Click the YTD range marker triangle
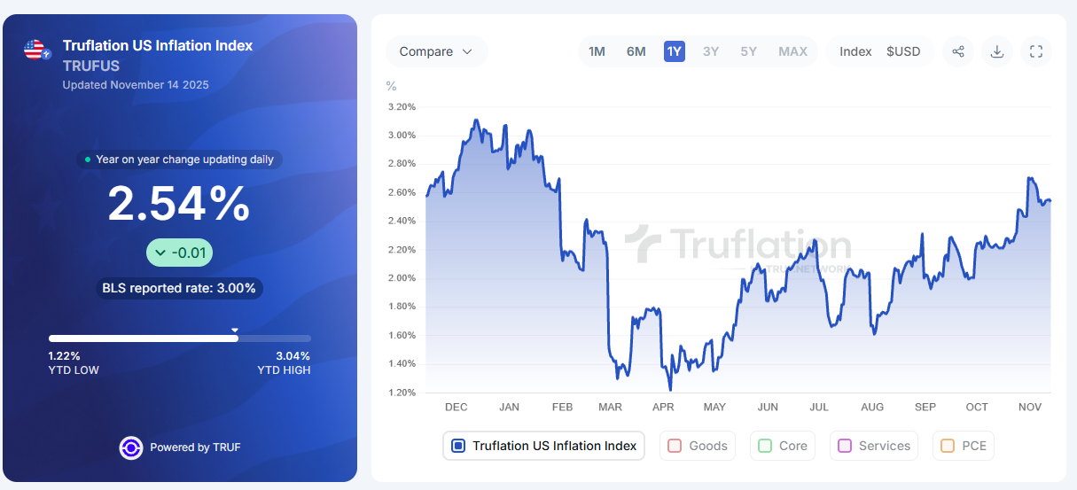 click(235, 330)
